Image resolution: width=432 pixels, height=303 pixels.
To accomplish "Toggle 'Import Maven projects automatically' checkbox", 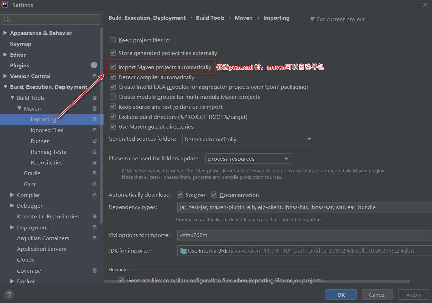I will [x=113, y=67].
